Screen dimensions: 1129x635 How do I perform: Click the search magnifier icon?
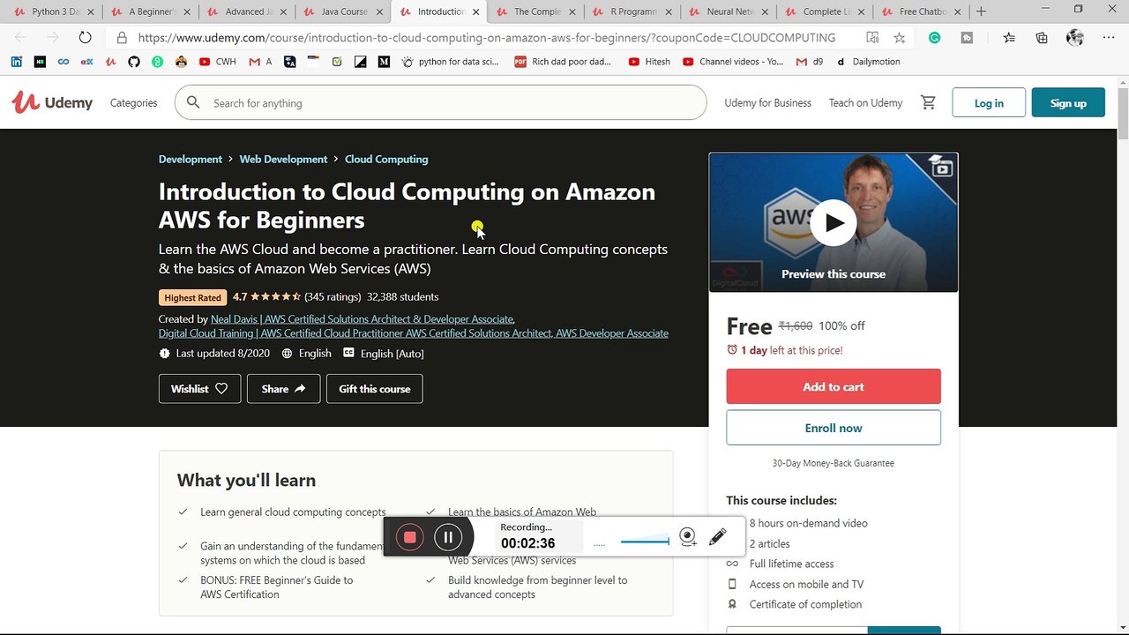[x=193, y=102]
